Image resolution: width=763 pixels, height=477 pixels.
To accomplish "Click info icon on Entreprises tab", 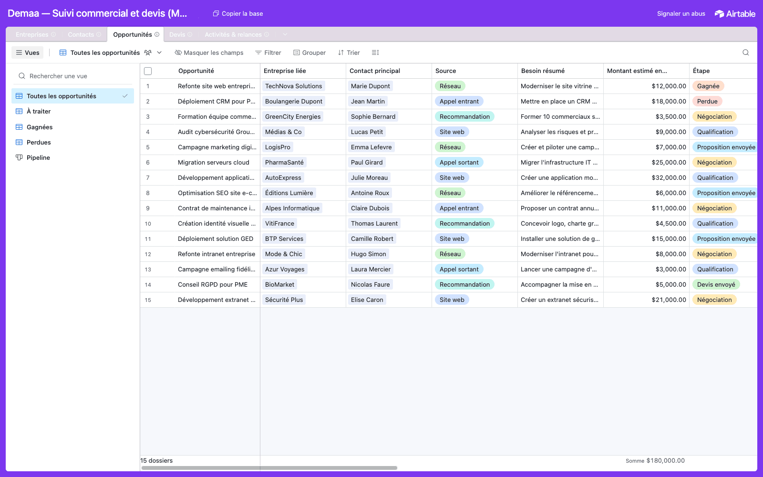I will pos(53,34).
